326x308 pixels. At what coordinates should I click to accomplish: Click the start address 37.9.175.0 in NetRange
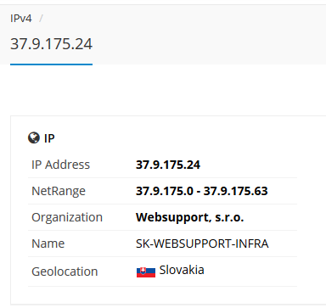tap(165, 191)
